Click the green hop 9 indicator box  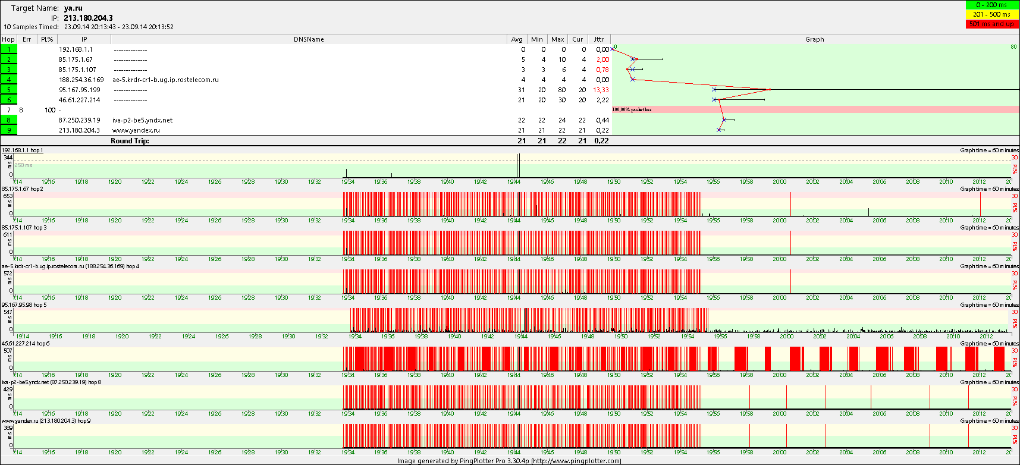click(9, 130)
